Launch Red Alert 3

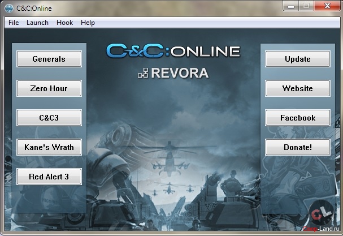[x=49, y=177]
